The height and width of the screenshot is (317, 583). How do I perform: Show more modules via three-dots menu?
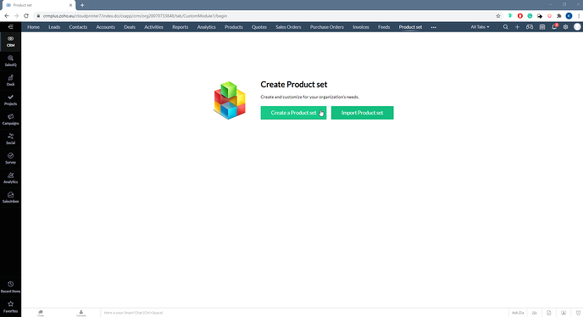coord(434,27)
